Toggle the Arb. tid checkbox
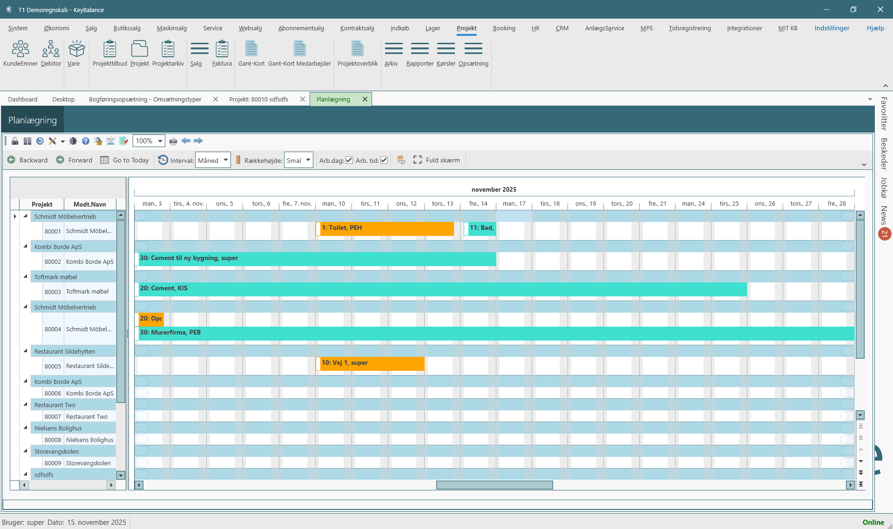This screenshot has width=893, height=529. [x=384, y=160]
